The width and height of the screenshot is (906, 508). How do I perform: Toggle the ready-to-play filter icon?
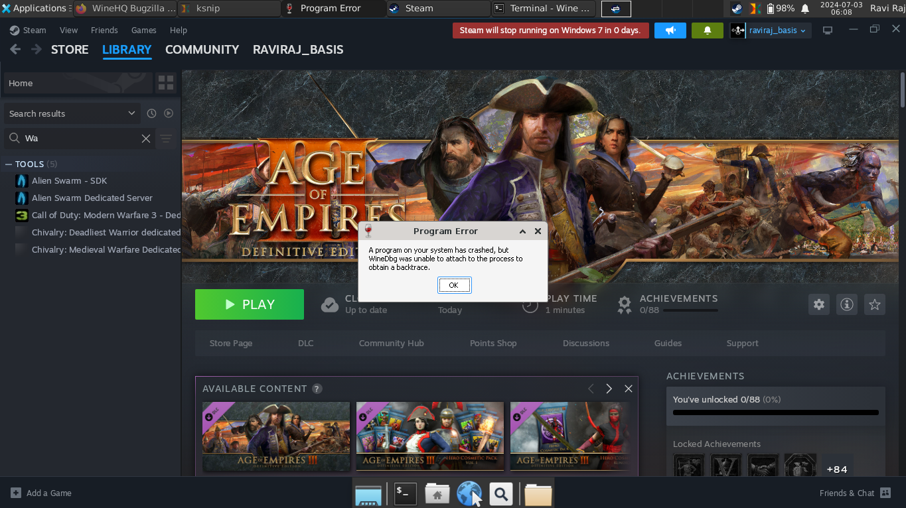tap(169, 113)
